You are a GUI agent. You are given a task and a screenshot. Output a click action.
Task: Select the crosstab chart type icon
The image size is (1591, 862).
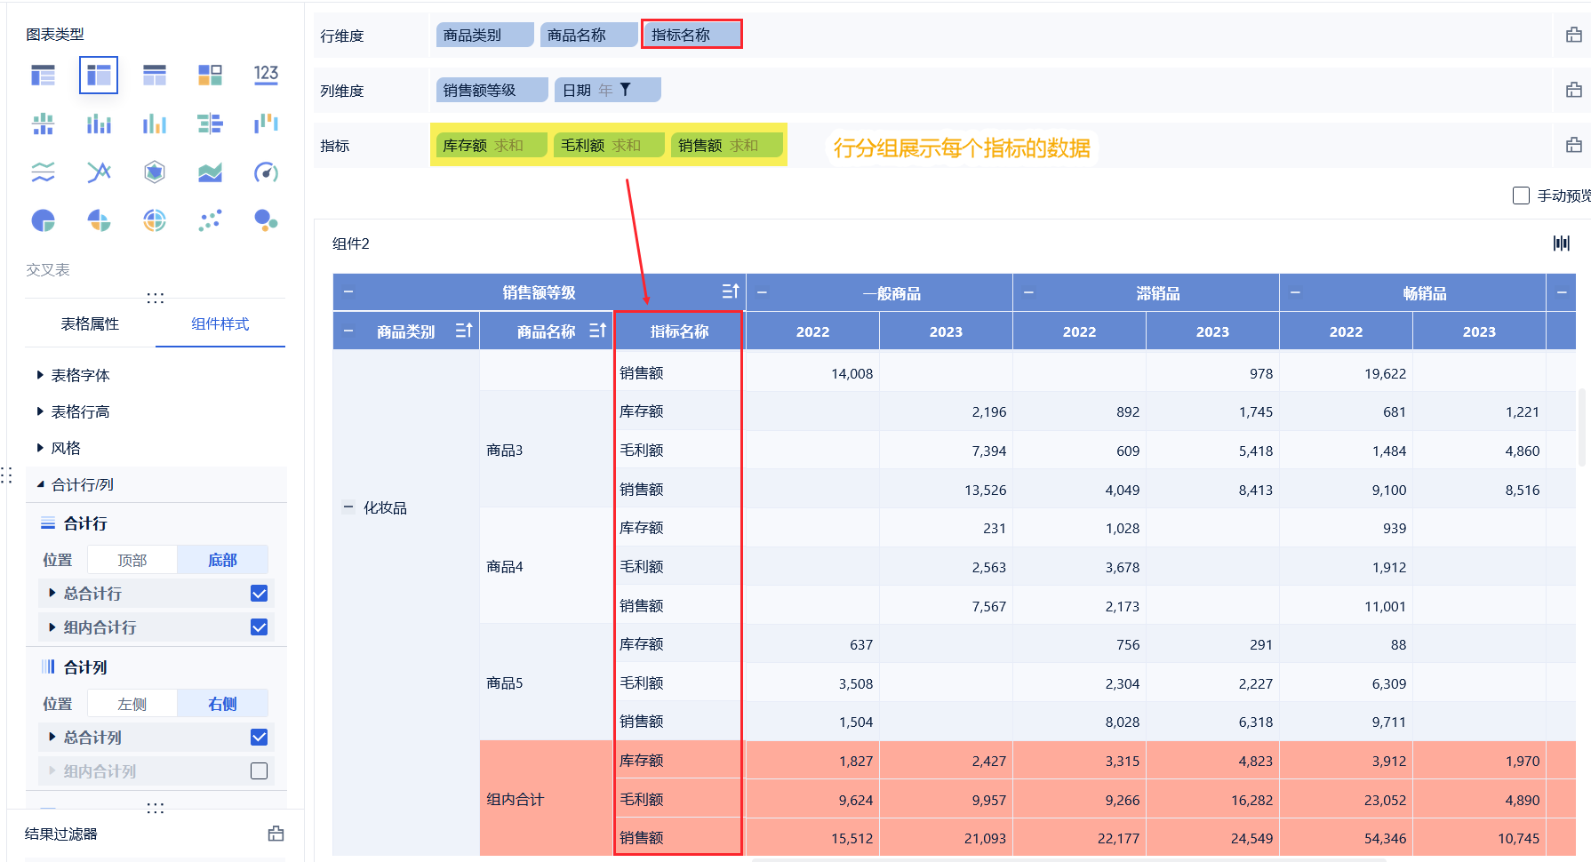pyautogui.click(x=99, y=76)
